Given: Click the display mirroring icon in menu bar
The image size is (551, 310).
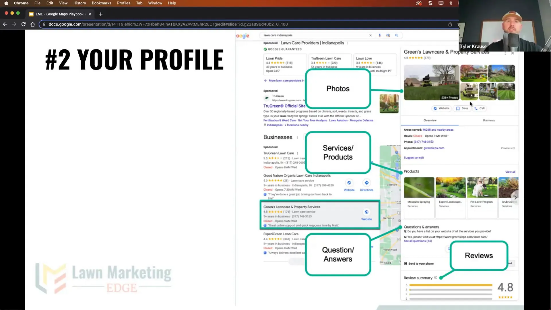Looking at the screenshot, I should point(441,3).
